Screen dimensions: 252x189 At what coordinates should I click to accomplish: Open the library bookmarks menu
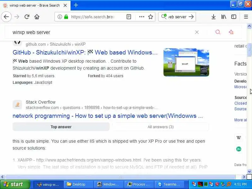224,17
